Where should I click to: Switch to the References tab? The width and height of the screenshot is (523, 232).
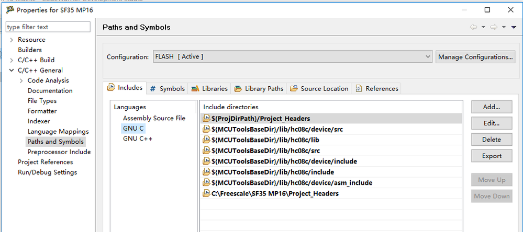coord(376,88)
